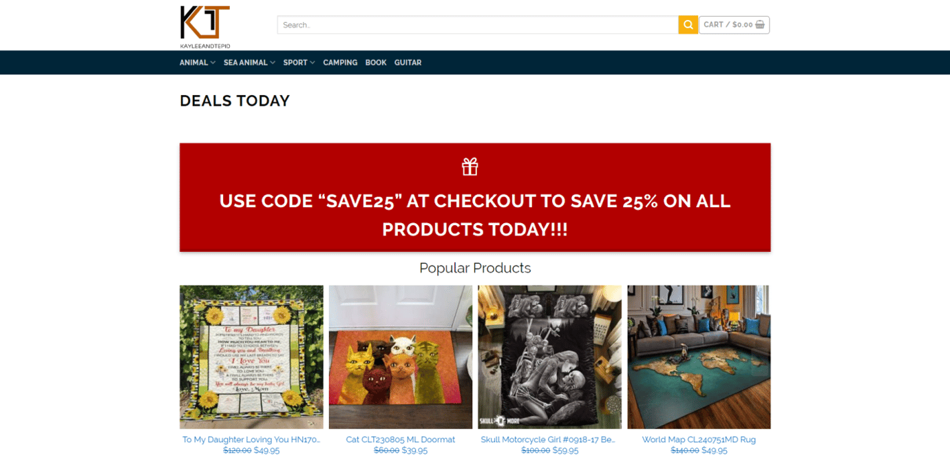Click the sunflower blanket product thumbnail
The width and height of the screenshot is (950, 469).
pyautogui.click(x=251, y=356)
